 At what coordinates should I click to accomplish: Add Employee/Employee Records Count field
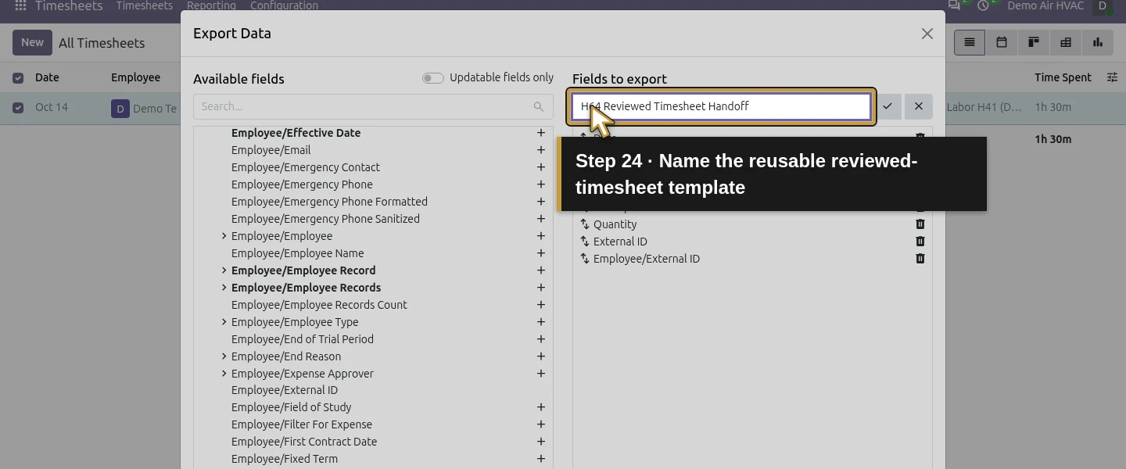click(540, 305)
